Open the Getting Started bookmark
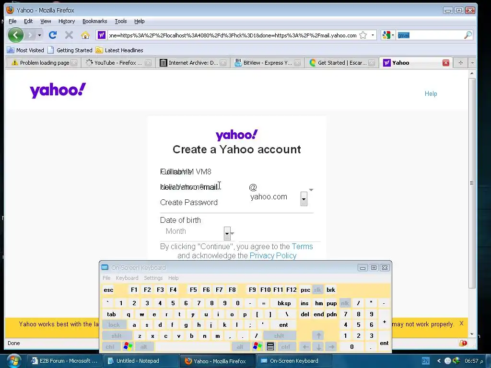The width and height of the screenshot is (491, 368). (70, 50)
